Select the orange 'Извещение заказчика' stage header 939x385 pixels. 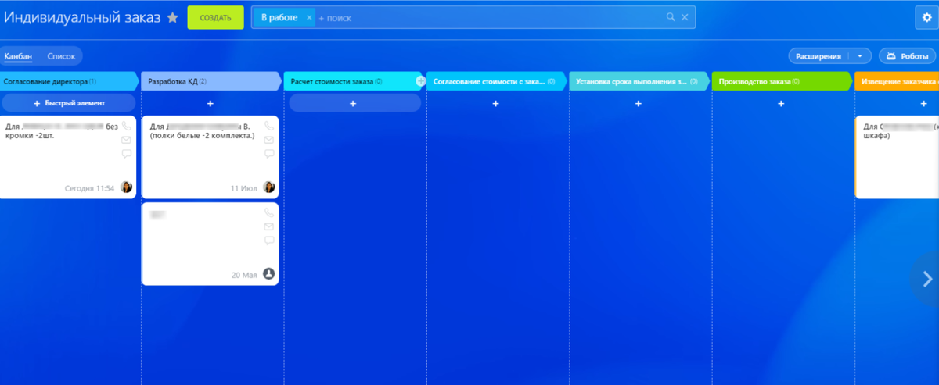pyautogui.click(x=897, y=81)
